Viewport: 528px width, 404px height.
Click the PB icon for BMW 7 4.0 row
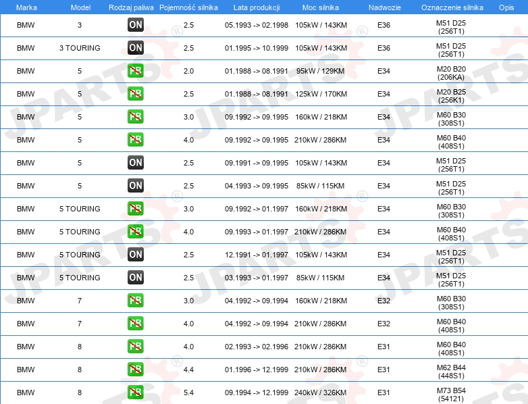click(x=136, y=323)
